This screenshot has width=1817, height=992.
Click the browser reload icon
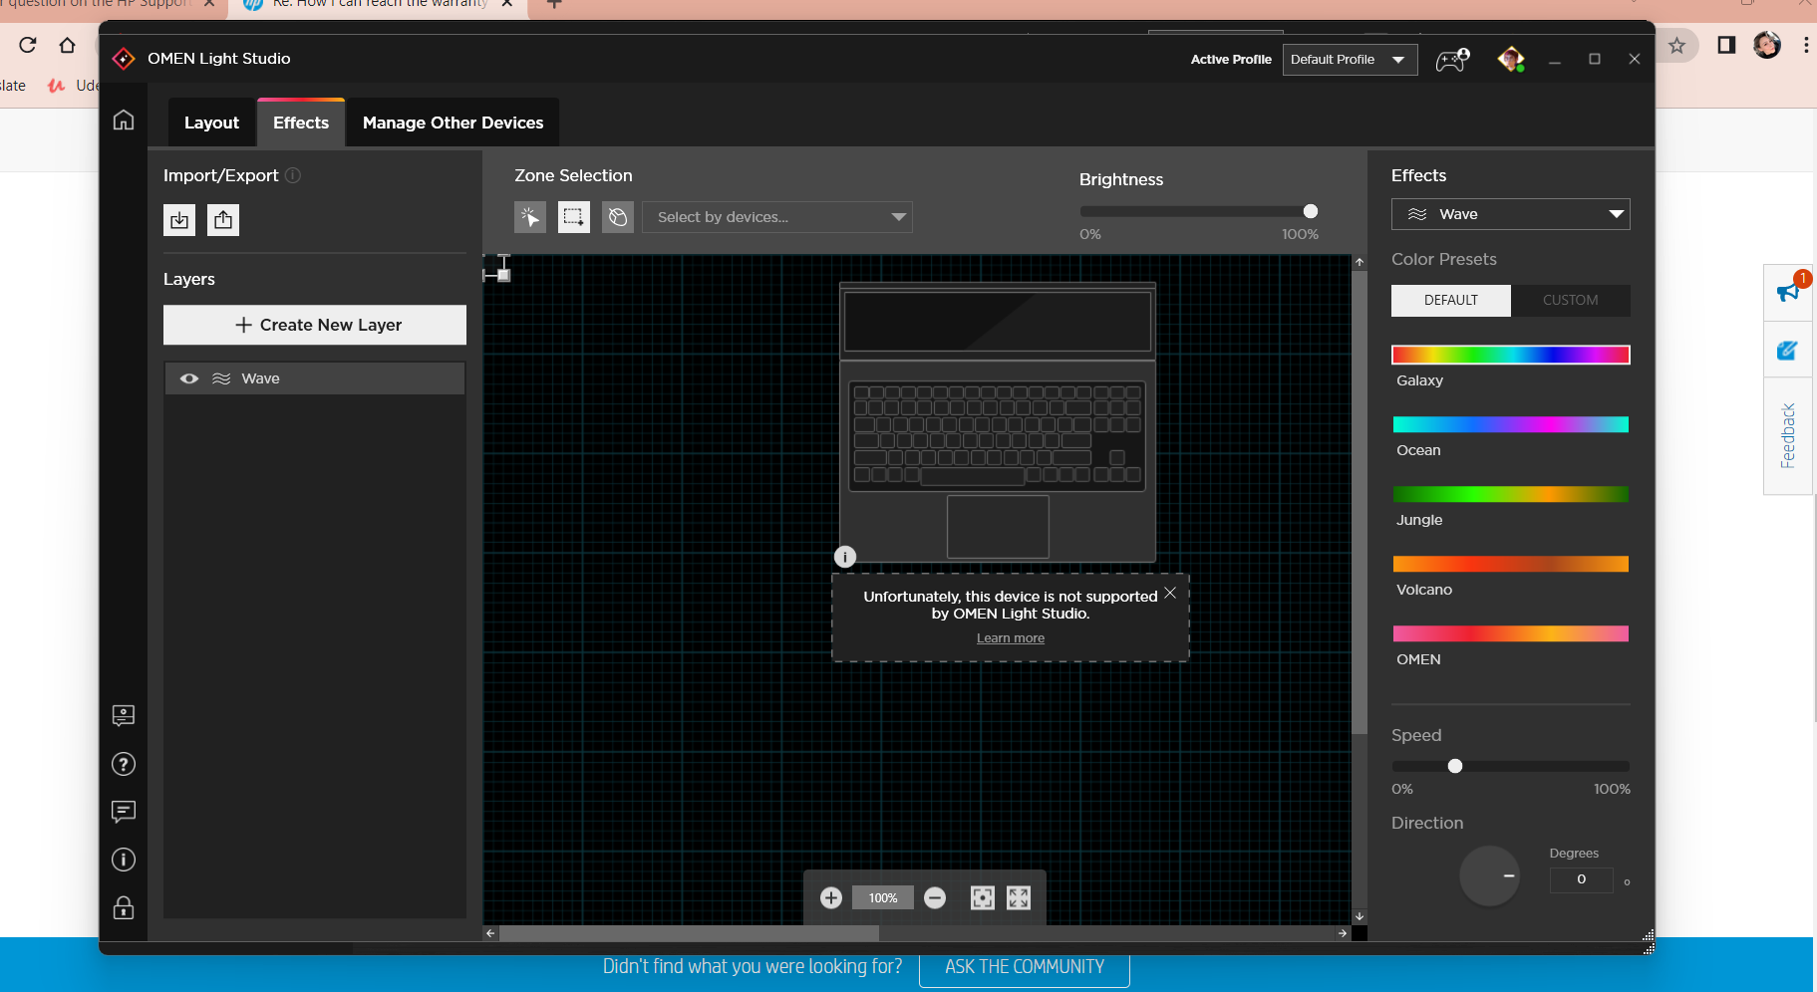point(28,45)
